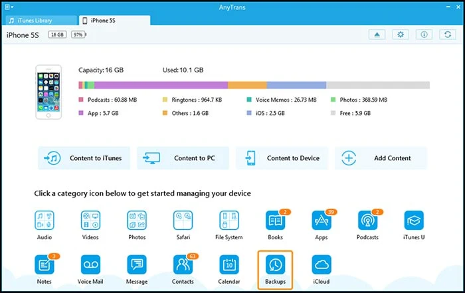Click the device info icon

[x=424, y=35]
